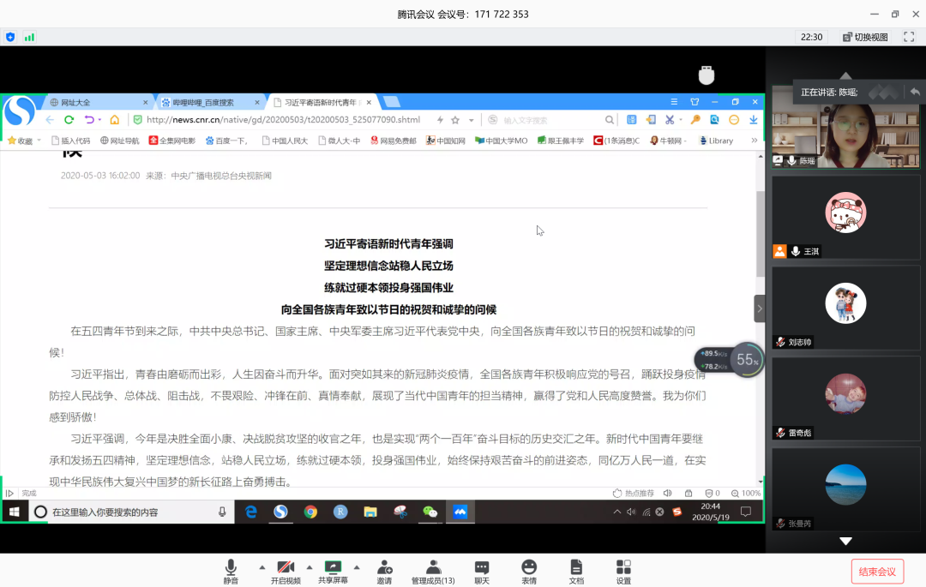Image resolution: width=926 pixels, height=587 pixels.
Task: Check the green network signal indicator
Action: pos(30,37)
